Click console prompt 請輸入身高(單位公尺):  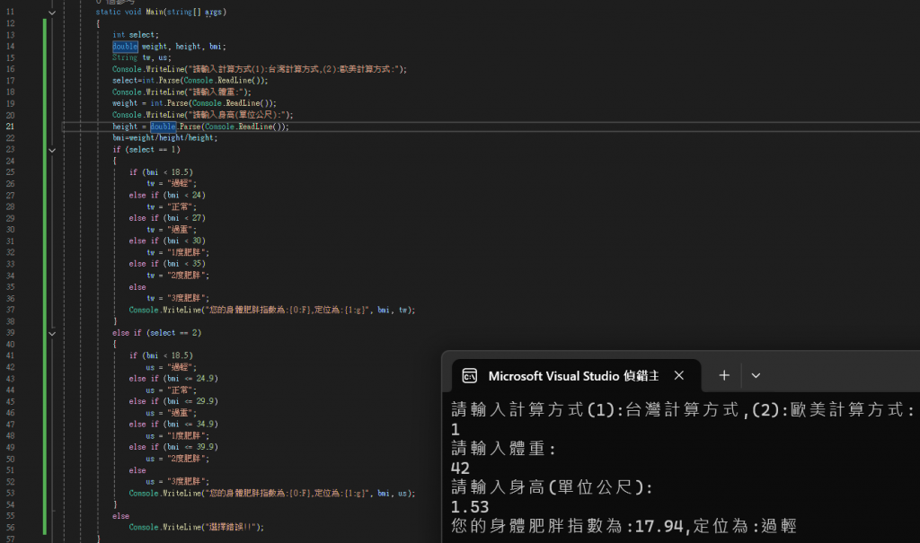[x=552, y=487]
